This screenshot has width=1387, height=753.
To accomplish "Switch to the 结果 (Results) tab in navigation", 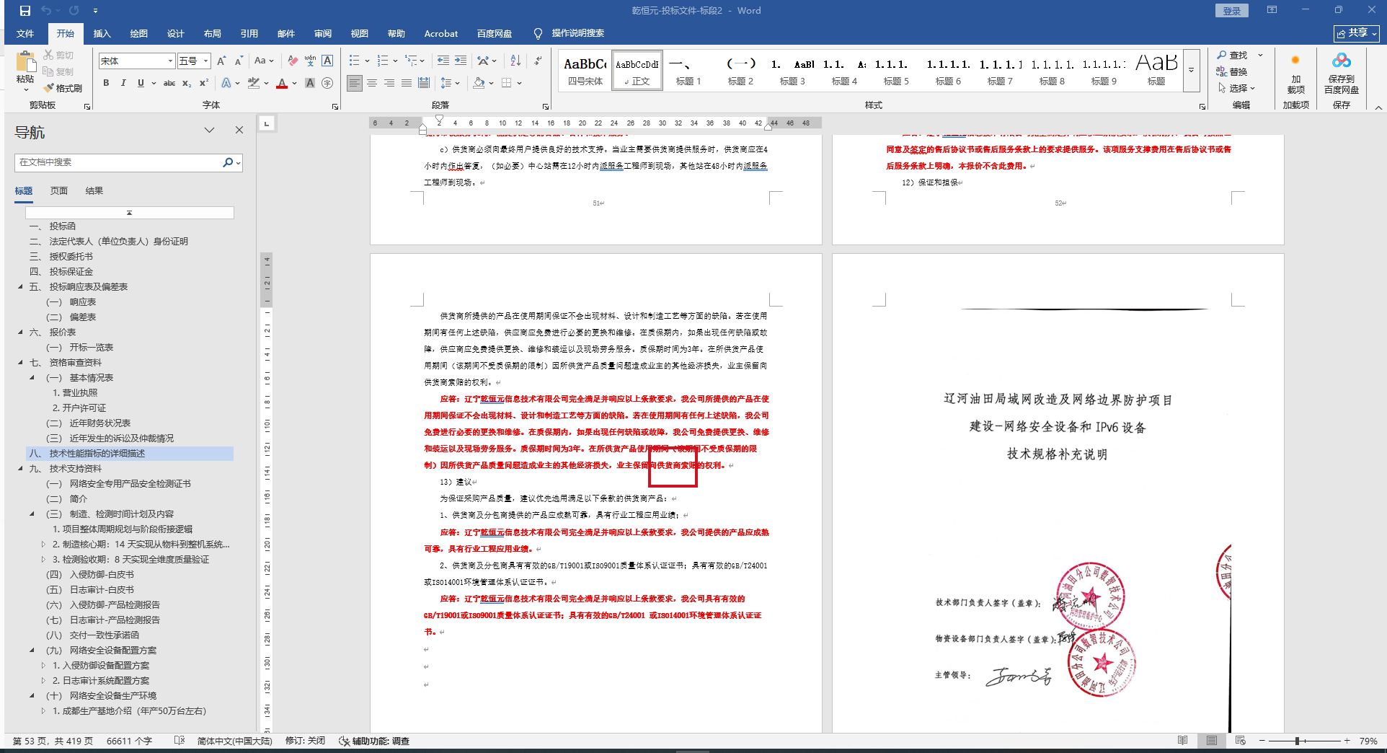I will pos(94,191).
